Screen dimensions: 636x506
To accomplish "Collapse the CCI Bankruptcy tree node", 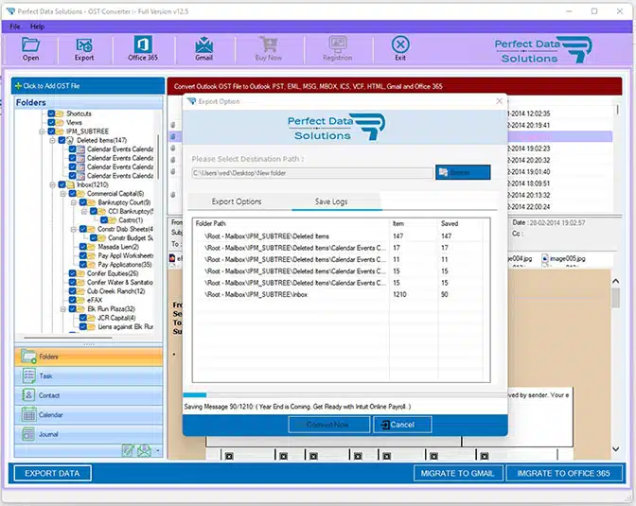I will (x=84, y=211).
